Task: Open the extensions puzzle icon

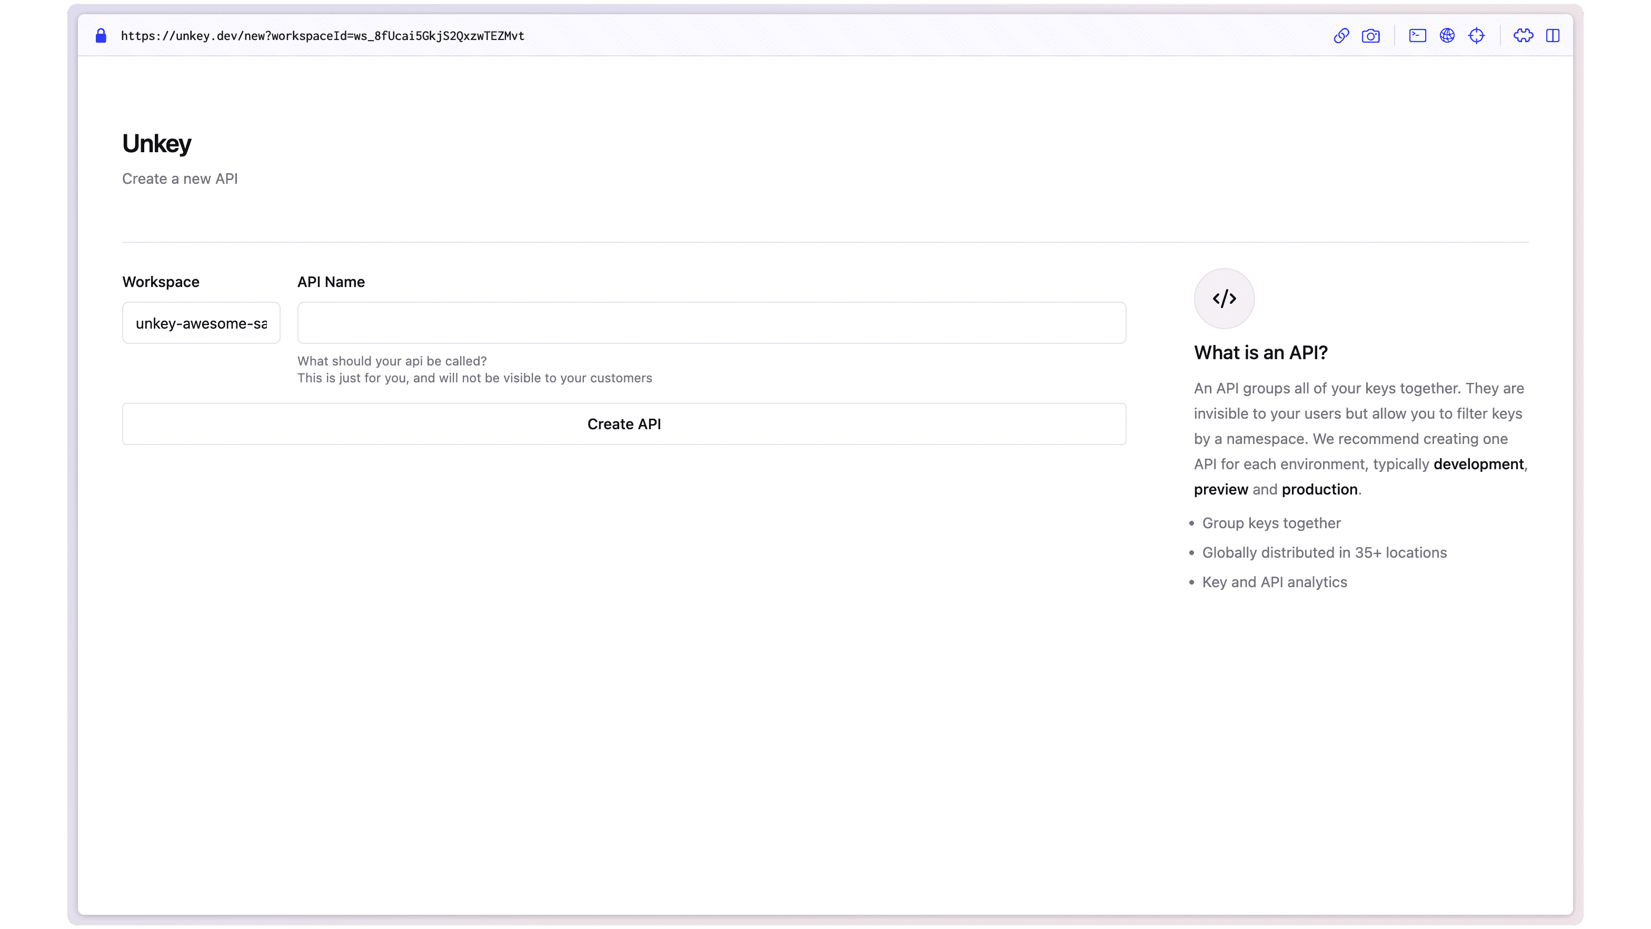Action: (x=1524, y=36)
